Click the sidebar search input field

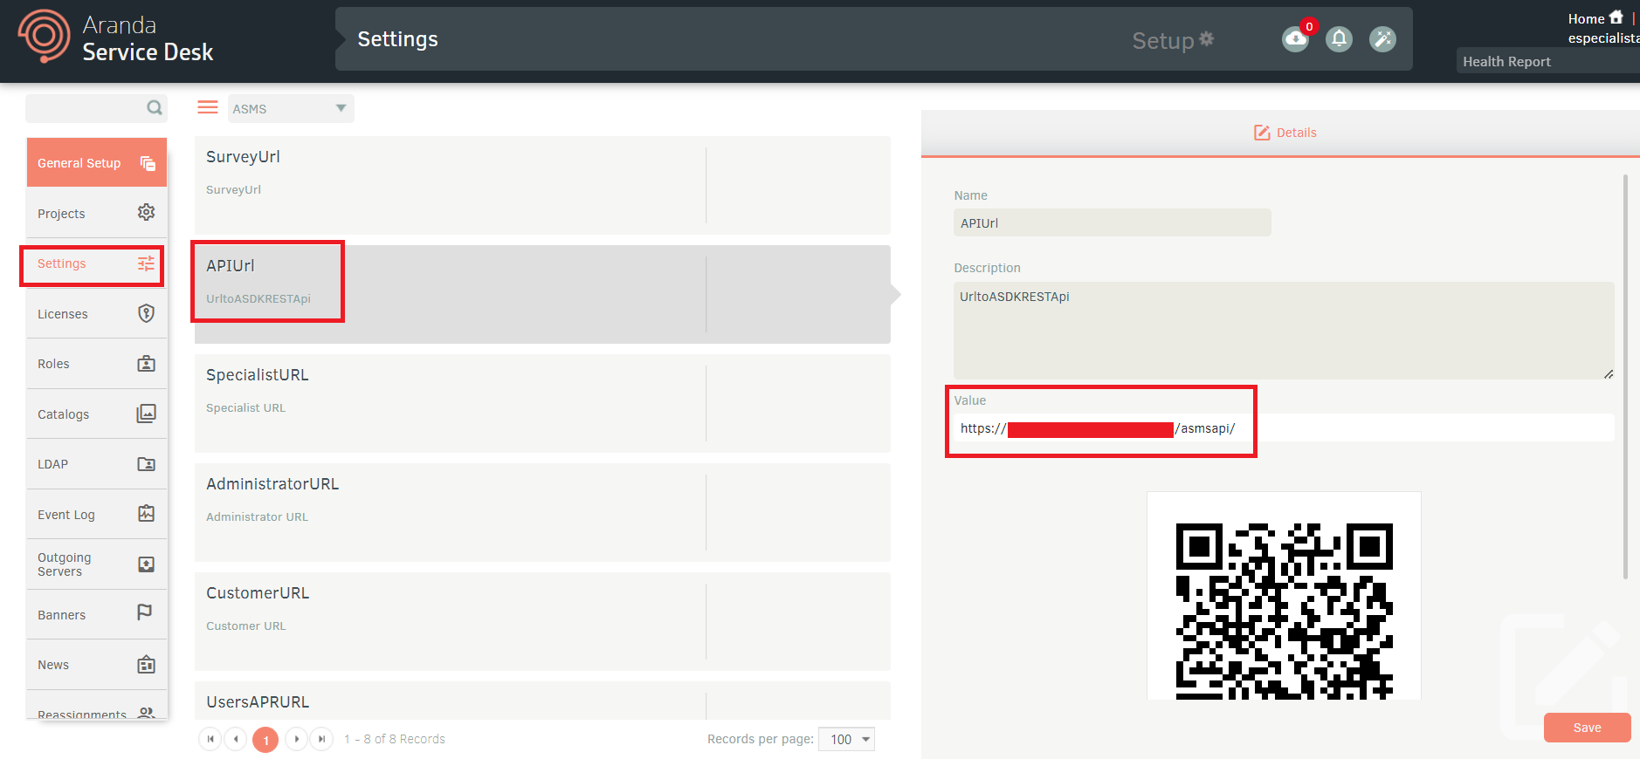tap(86, 108)
